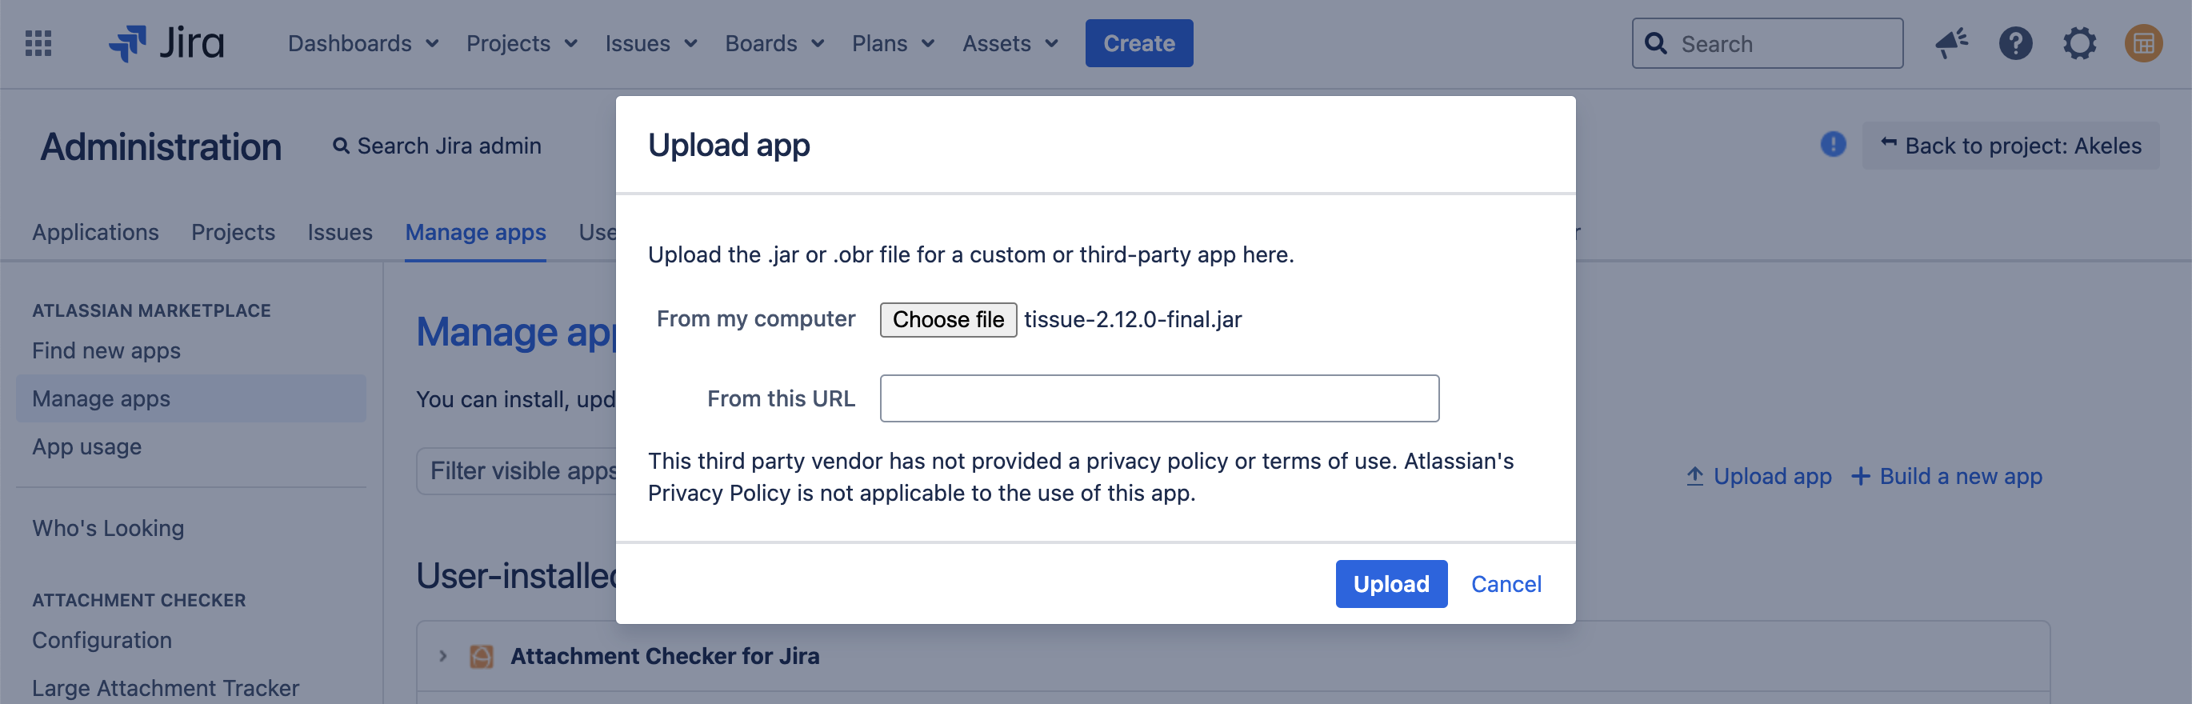Open the Dashboards dropdown menu
The width and height of the screenshot is (2192, 704).
coord(363,43)
